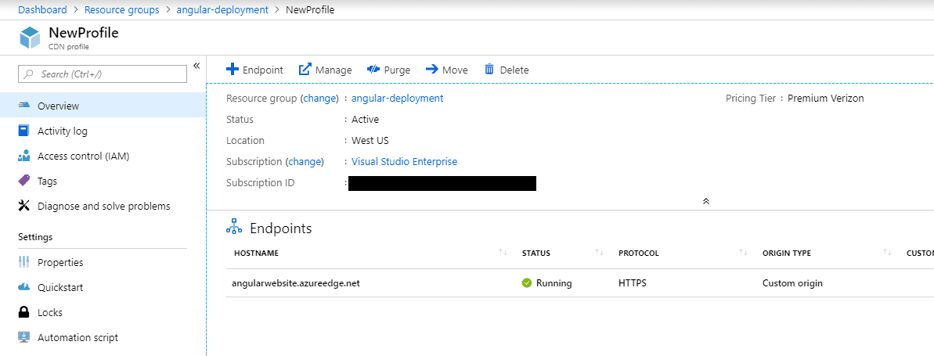Click the PROTOCOL column header
Screen dimensions: 934x356
pyautogui.click(x=639, y=253)
